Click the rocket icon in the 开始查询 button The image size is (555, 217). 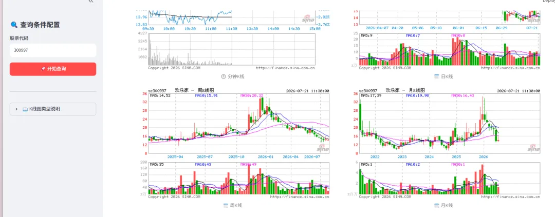tap(43, 69)
